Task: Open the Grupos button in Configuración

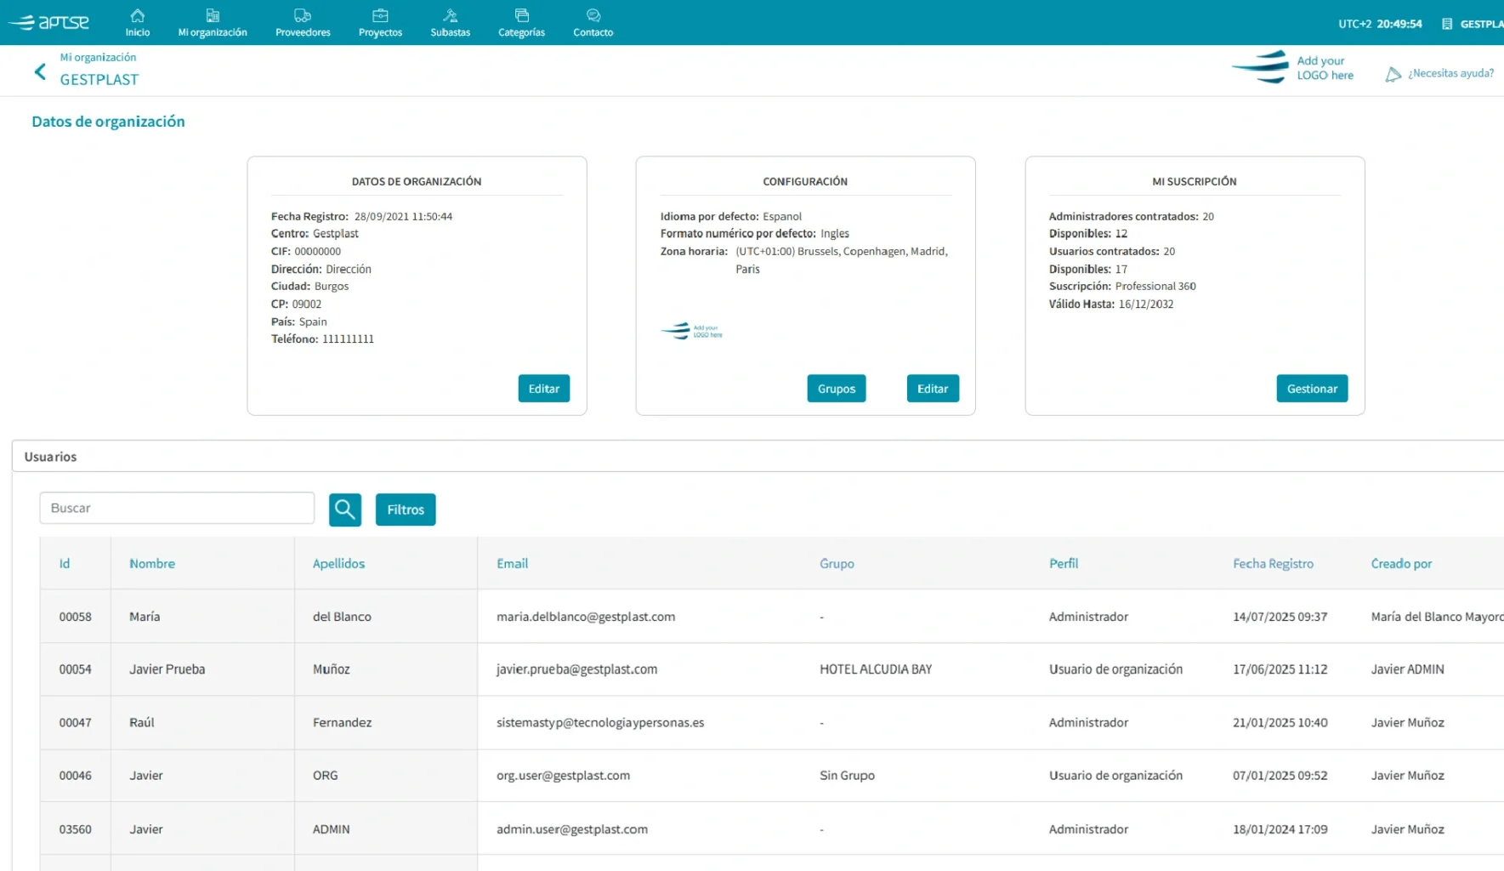Action: pos(836,388)
